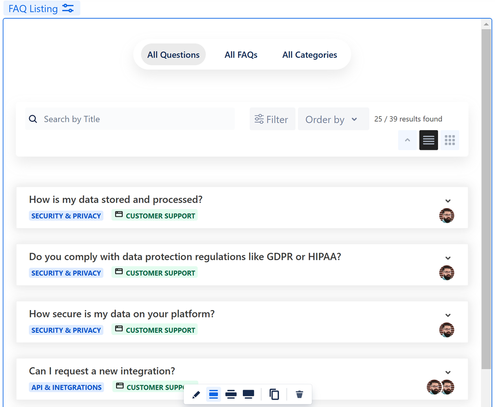Click author avatar on 'data stored' question
Screen dimensions: 495x407
(446, 216)
